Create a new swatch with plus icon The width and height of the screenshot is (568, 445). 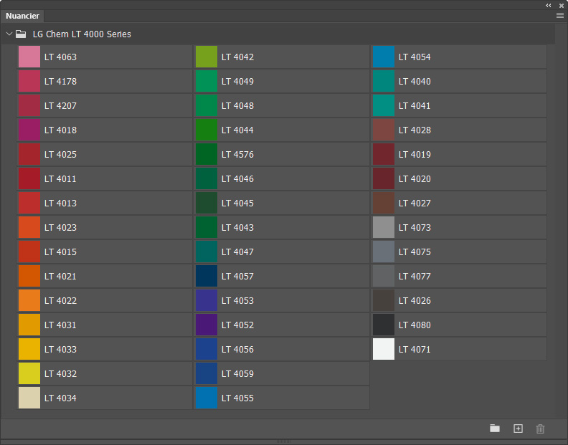[x=518, y=429]
